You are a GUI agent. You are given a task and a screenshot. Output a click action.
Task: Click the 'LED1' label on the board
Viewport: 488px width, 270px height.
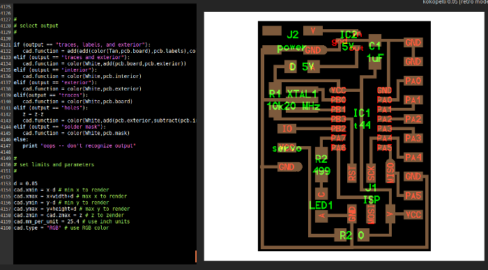point(321,205)
